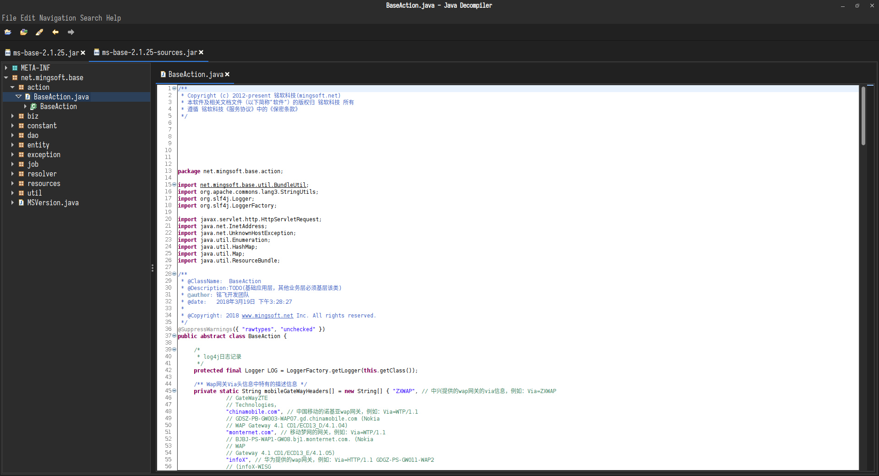Open the www.mingsoft.net link in the comment
879x476 pixels.
268,316
